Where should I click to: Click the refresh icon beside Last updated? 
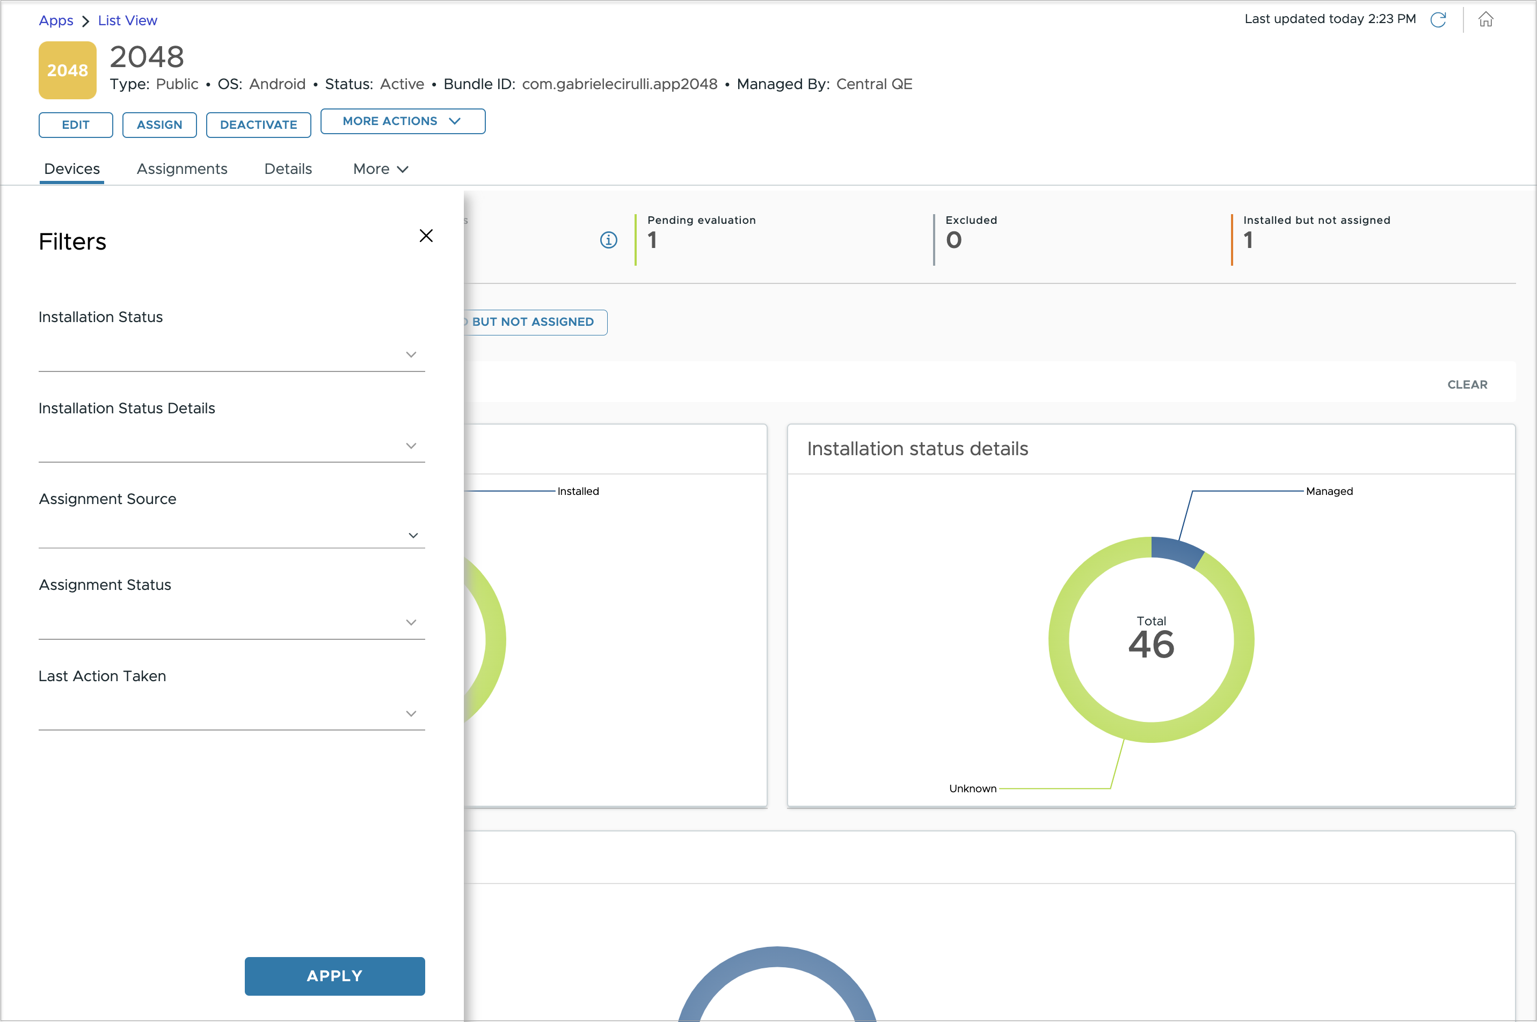tap(1438, 19)
